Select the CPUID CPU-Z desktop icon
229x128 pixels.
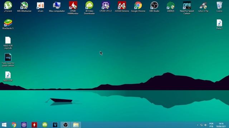106,7
